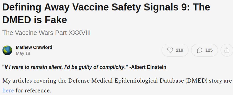The width and height of the screenshot is (233, 95).
Task: Visit the Mathew Crawford author name link
Action: (x=34, y=47)
